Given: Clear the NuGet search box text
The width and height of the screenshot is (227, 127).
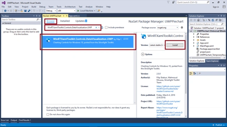Looking at the screenshot, I should coord(96,27).
